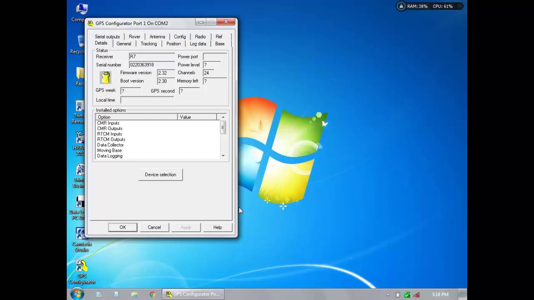Click the battery power tray icon
534x300 pixels.
(x=398, y=295)
